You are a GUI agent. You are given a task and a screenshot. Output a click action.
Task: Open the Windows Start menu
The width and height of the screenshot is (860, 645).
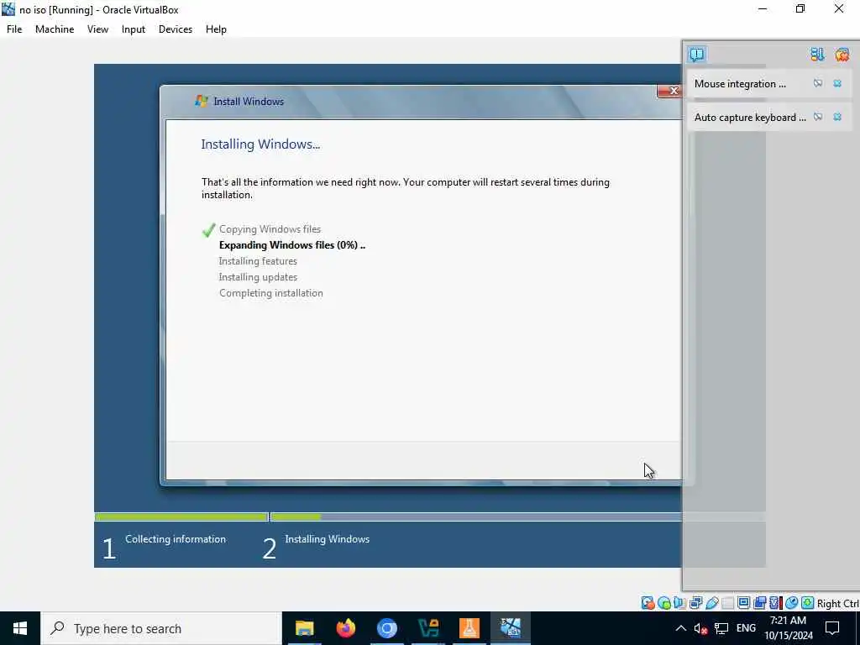(20, 628)
